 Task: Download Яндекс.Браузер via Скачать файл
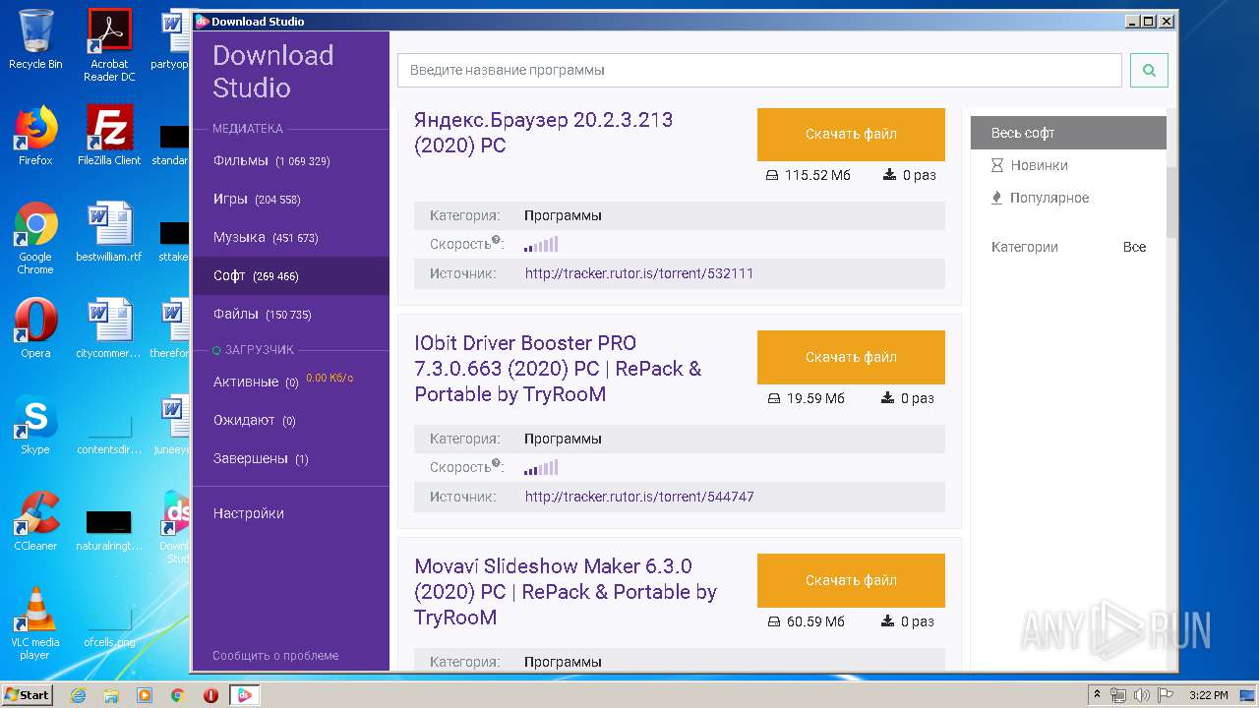click(x=851, y=135)
